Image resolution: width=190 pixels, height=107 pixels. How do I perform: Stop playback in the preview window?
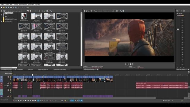pos(131,64)
